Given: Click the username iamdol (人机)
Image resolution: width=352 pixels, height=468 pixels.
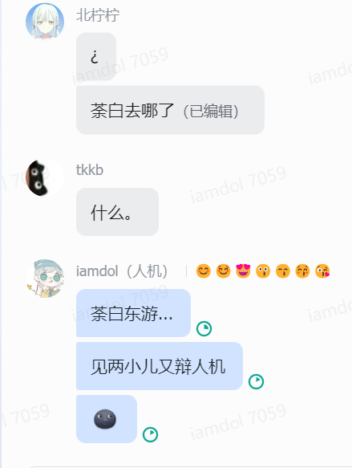Looking at the screenshot, I should pyautogui.click(x=122, y=271).
